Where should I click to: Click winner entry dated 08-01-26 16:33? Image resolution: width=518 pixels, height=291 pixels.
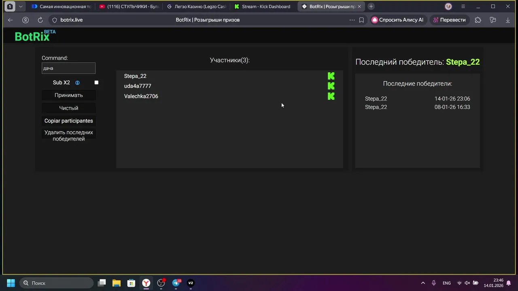[417, 107]
